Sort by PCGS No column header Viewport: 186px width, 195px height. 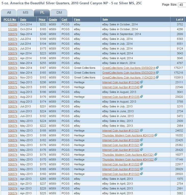(10, 20)
